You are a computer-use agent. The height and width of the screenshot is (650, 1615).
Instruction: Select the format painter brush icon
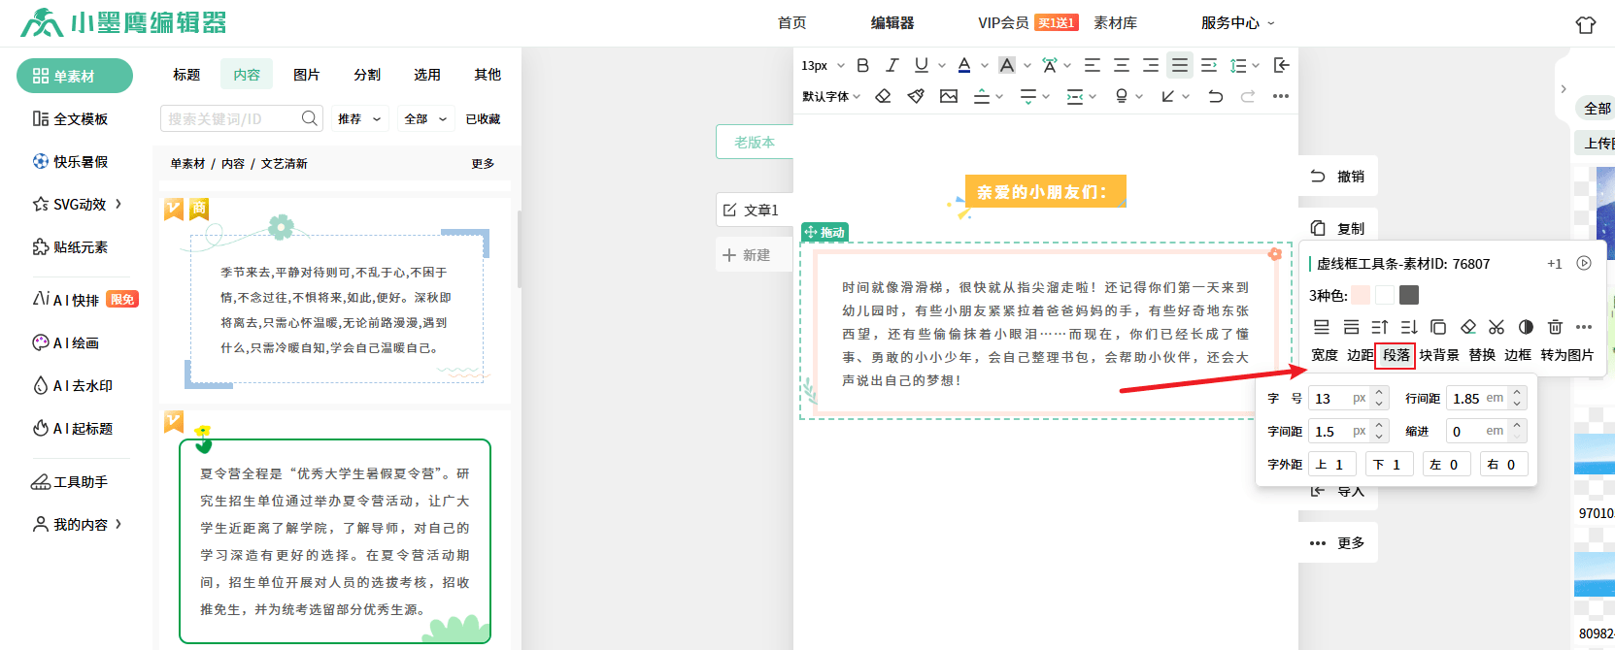[x=916, y=96]
